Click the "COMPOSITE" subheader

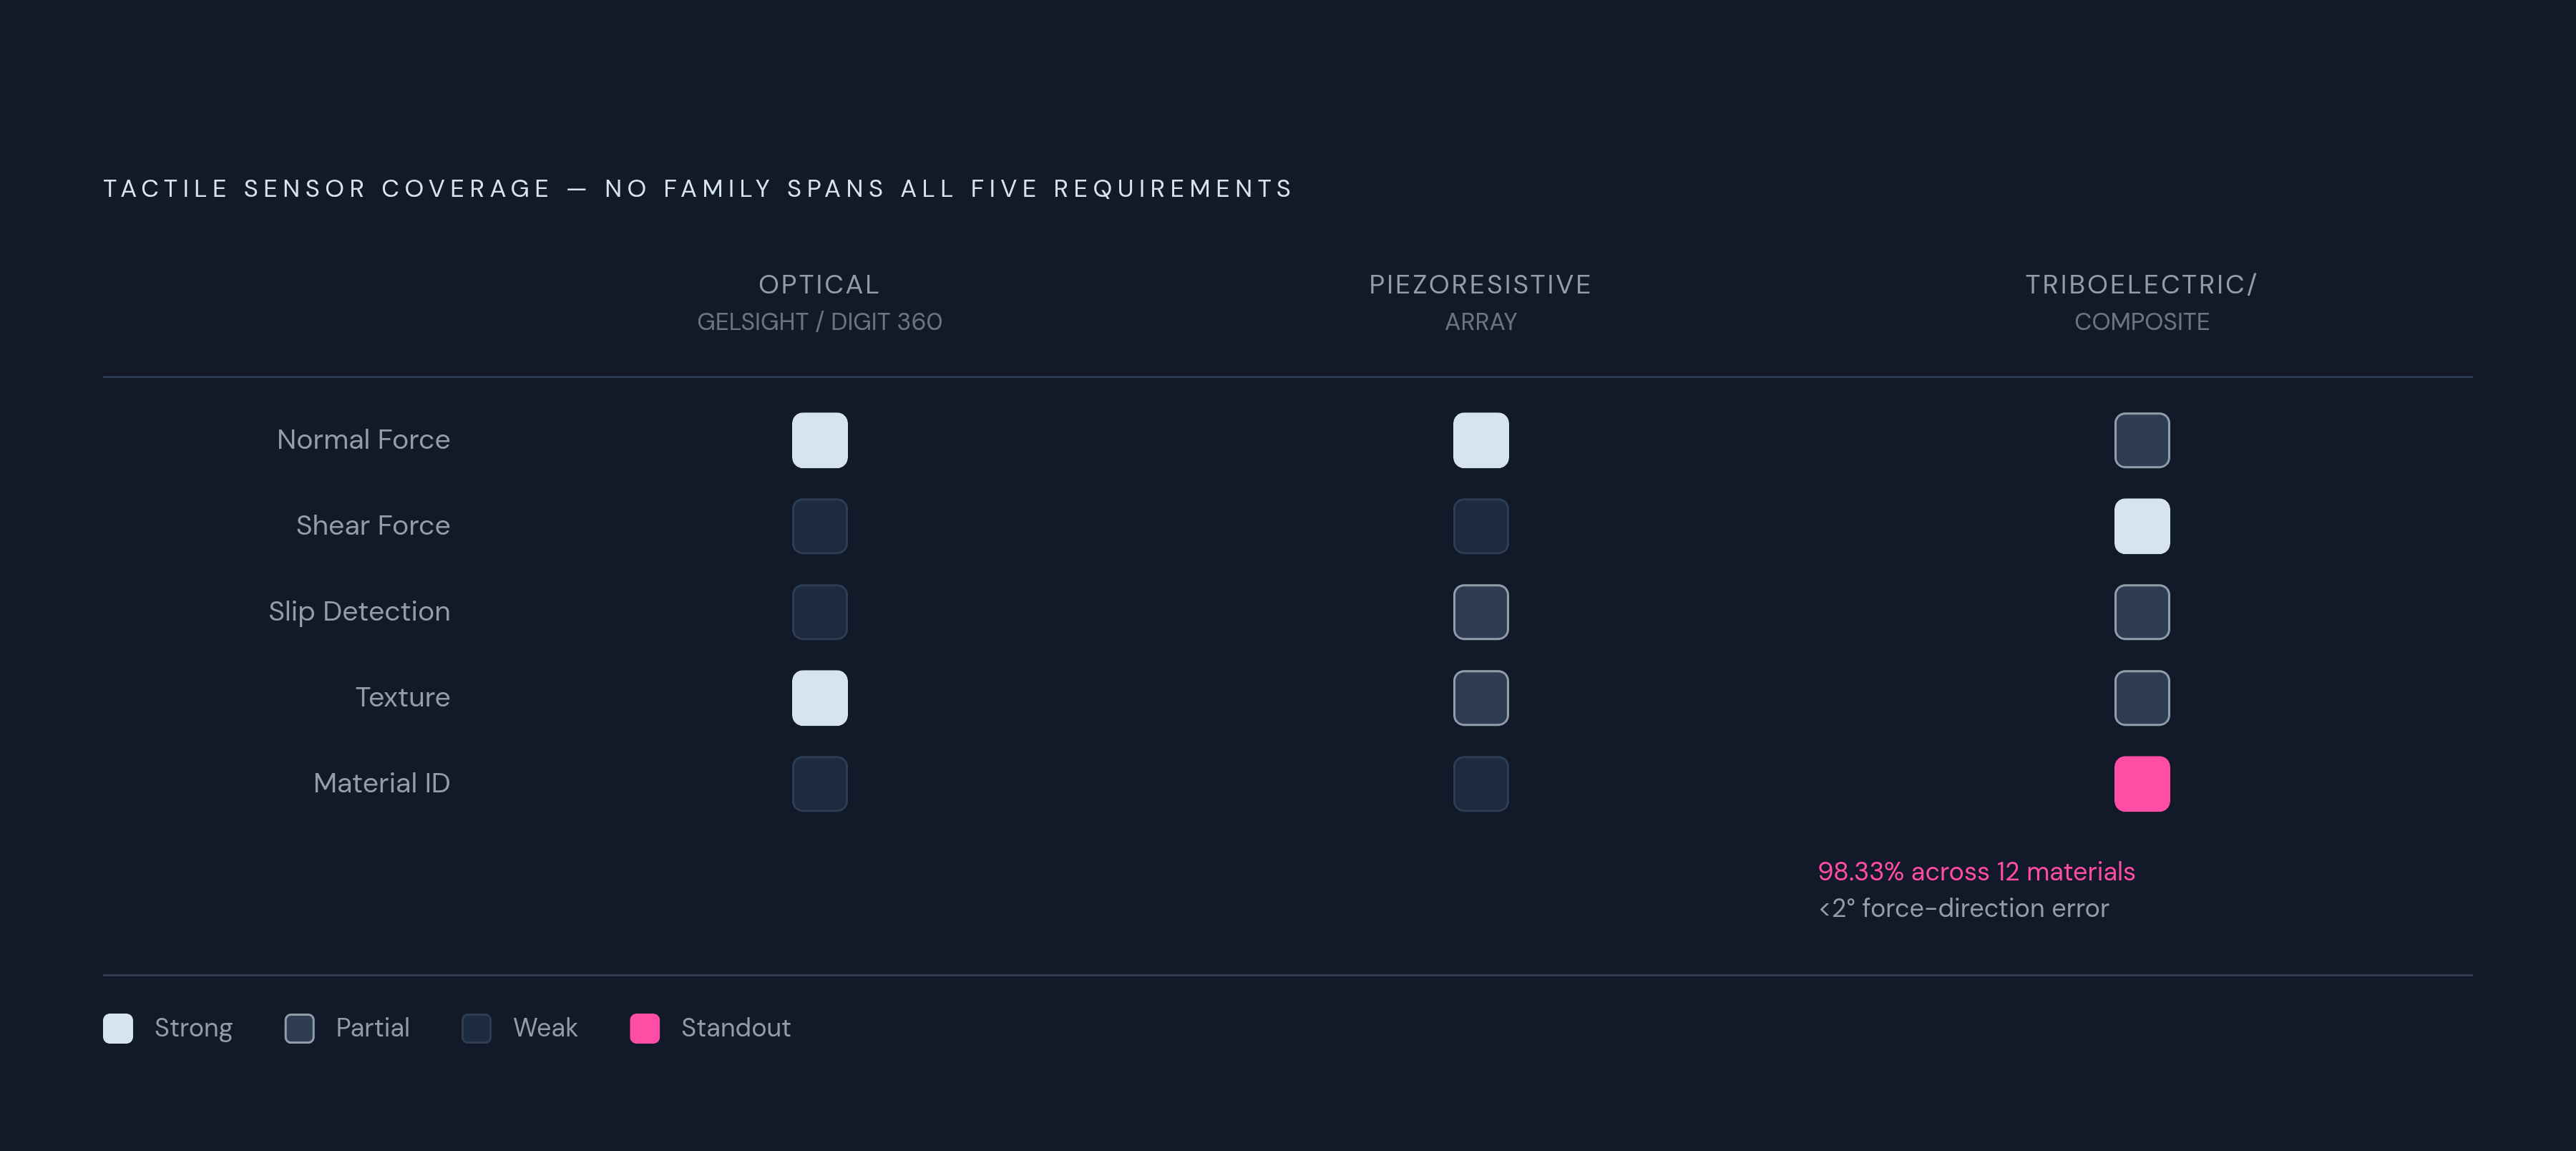coord(2141,322)
